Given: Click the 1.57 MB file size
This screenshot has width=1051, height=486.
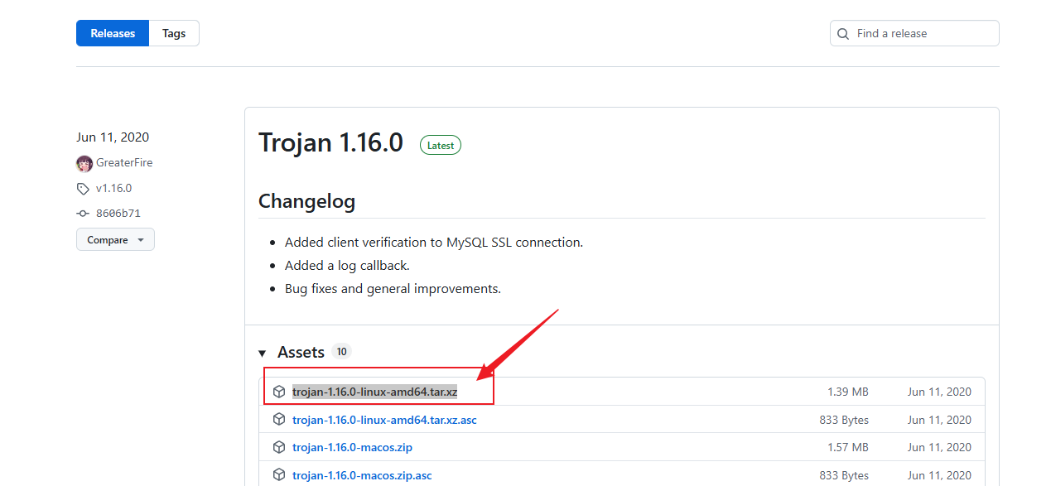Looking at the screenshot, I should coord(848,447).
